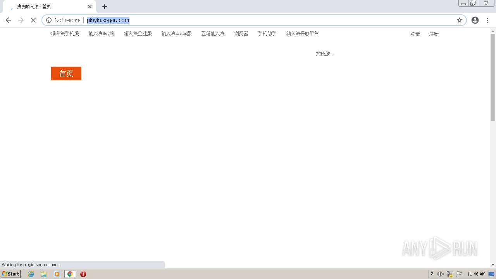Open 浏览器 link in top navigation
496x279 pixels.
click(241, 34)
